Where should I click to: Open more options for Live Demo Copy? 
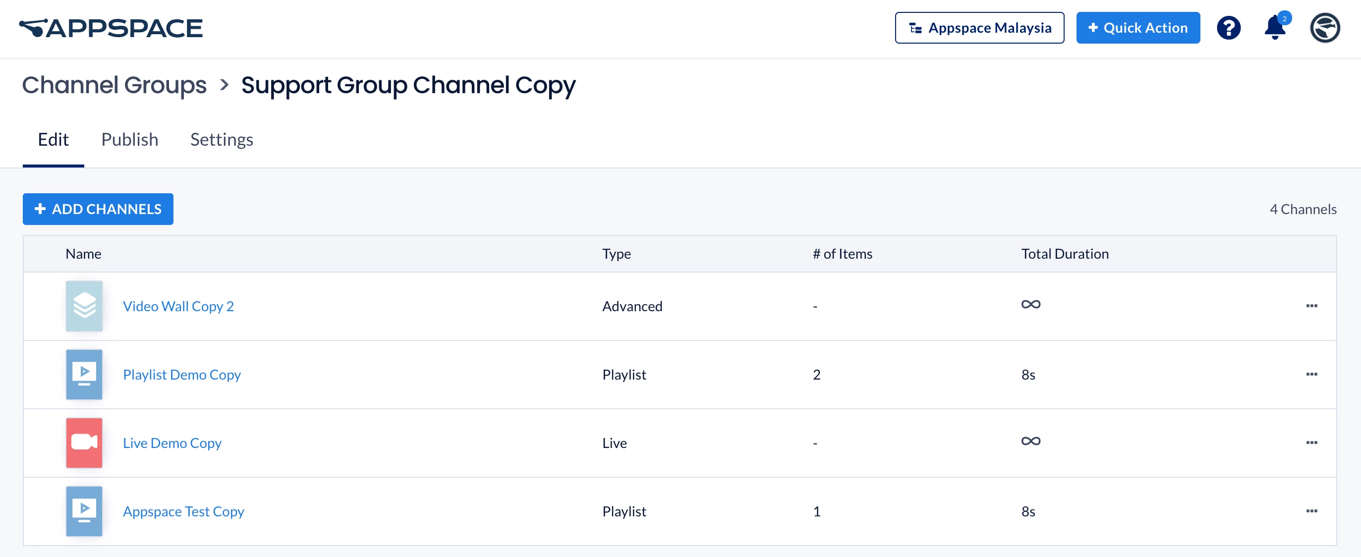[1311, 443]
